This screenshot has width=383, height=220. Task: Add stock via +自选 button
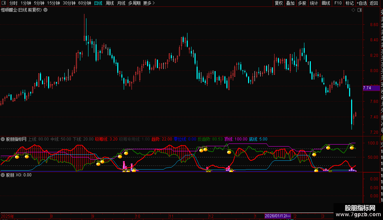click(362, 3)
